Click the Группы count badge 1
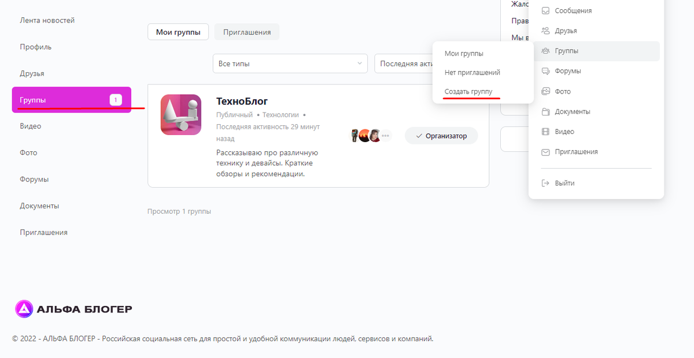This screenshot has height=358, width=694. coord(115,100)
